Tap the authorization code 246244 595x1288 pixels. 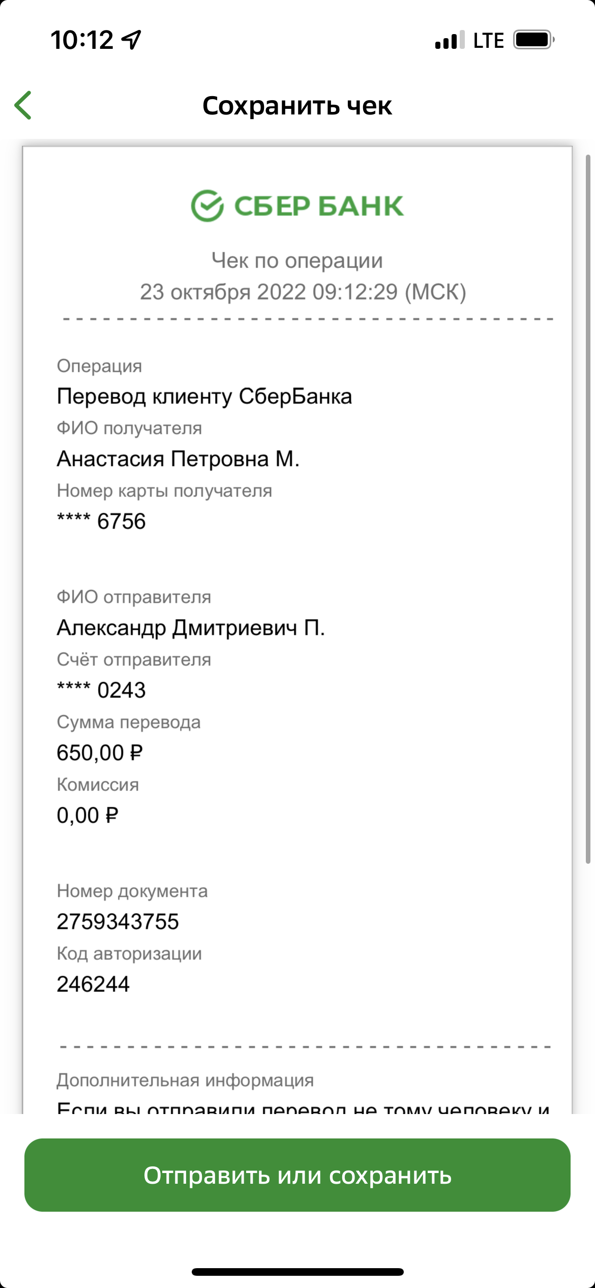[x=94, y=984]
